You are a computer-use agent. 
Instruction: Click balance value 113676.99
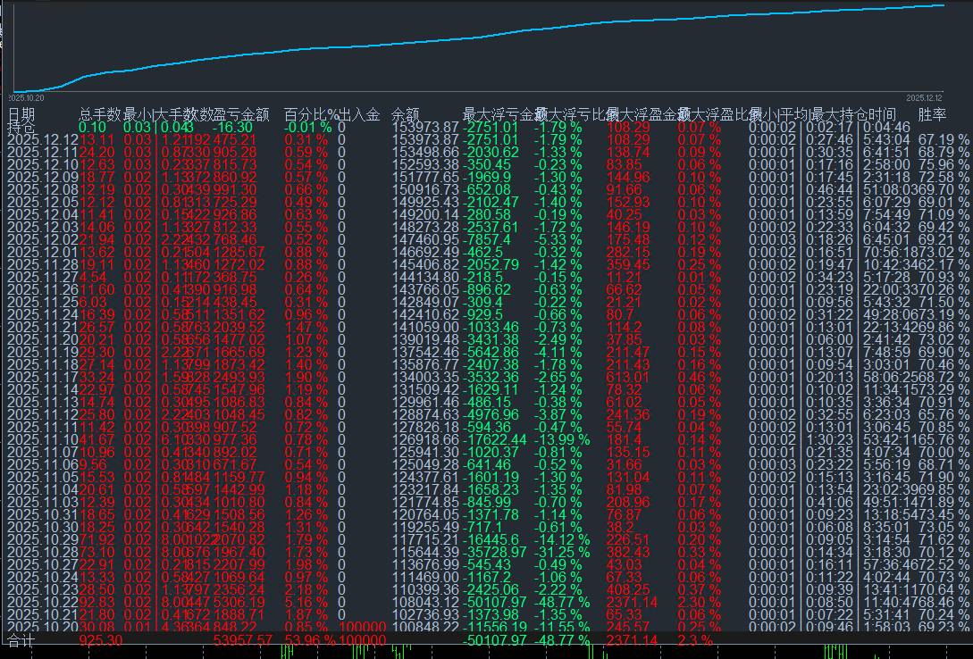point(425,564)
